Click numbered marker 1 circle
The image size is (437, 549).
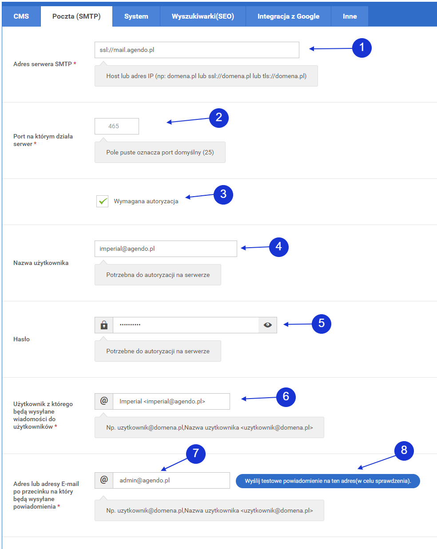[362, 48]
